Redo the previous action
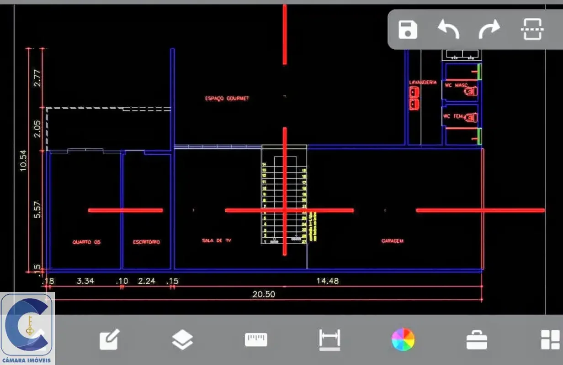563x365 pixels. coord(489,30)
